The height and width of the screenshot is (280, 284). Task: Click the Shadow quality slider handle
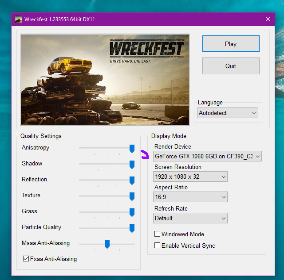(x=132, y=165)
